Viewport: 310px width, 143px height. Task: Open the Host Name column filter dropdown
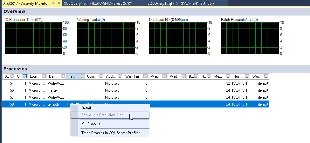click(x=247, y=76)
